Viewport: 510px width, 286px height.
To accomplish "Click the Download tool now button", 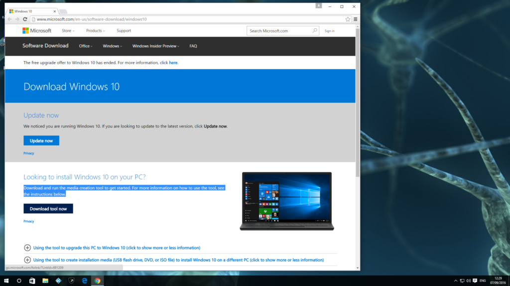I will point(48,209).
